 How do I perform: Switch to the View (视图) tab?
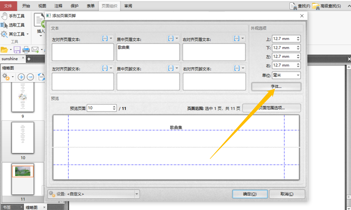[42, 6]
